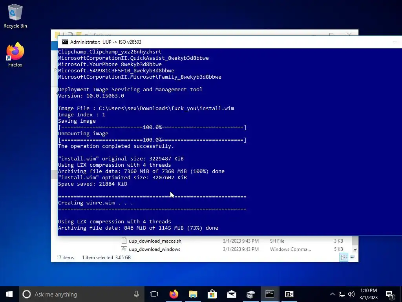Click the Creating winre.wim console line
This screenshot has width=402, height=302.
pos(95,203)
